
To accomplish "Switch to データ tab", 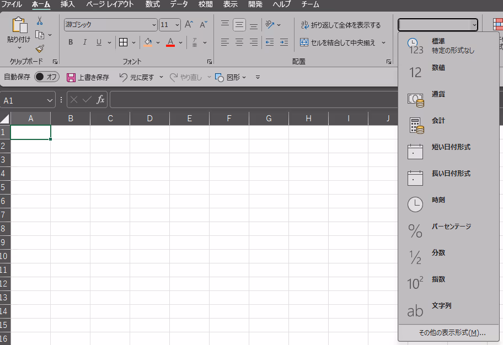I will tap(179, 4).
